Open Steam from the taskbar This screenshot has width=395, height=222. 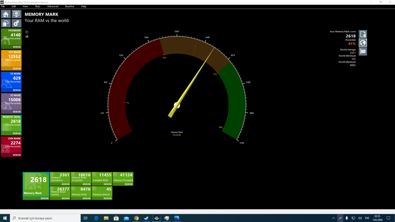(x=146, y=218)
